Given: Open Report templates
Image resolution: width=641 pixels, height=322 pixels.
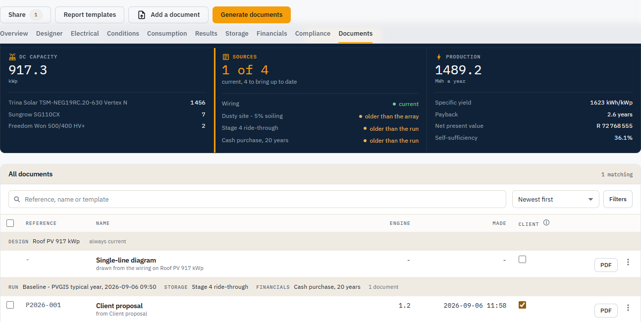Looking at the screenshot, I should coord(90,15).
